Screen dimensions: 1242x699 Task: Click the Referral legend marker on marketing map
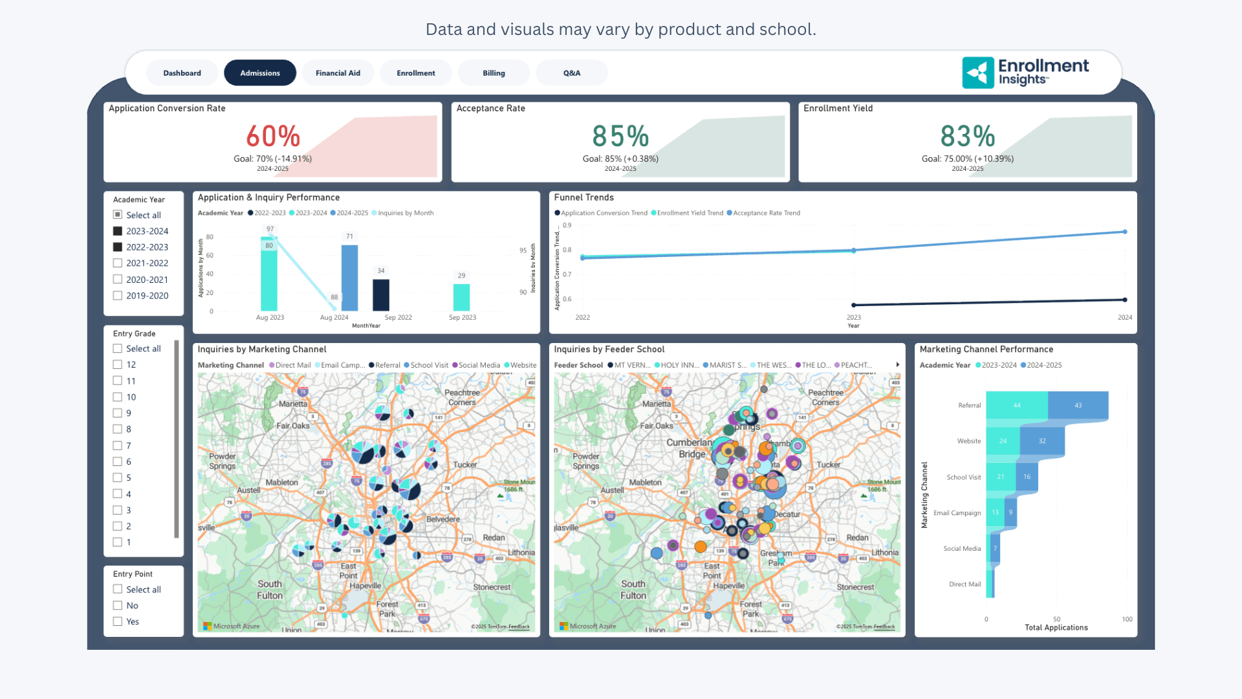pyautogui.click(x=371, y=365)
